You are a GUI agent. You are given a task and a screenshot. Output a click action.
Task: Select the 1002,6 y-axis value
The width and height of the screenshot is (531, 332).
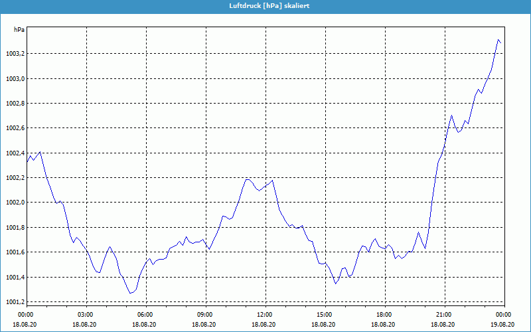(13, 128)
